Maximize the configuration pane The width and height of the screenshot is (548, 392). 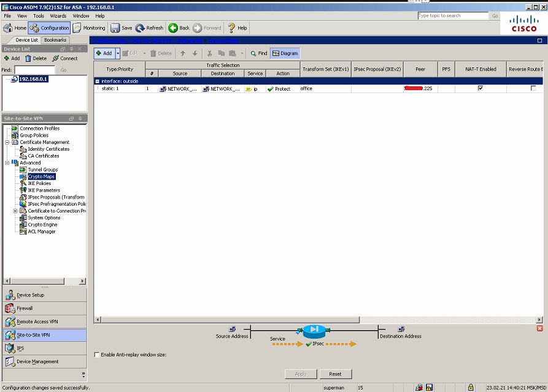coord(539,40)
